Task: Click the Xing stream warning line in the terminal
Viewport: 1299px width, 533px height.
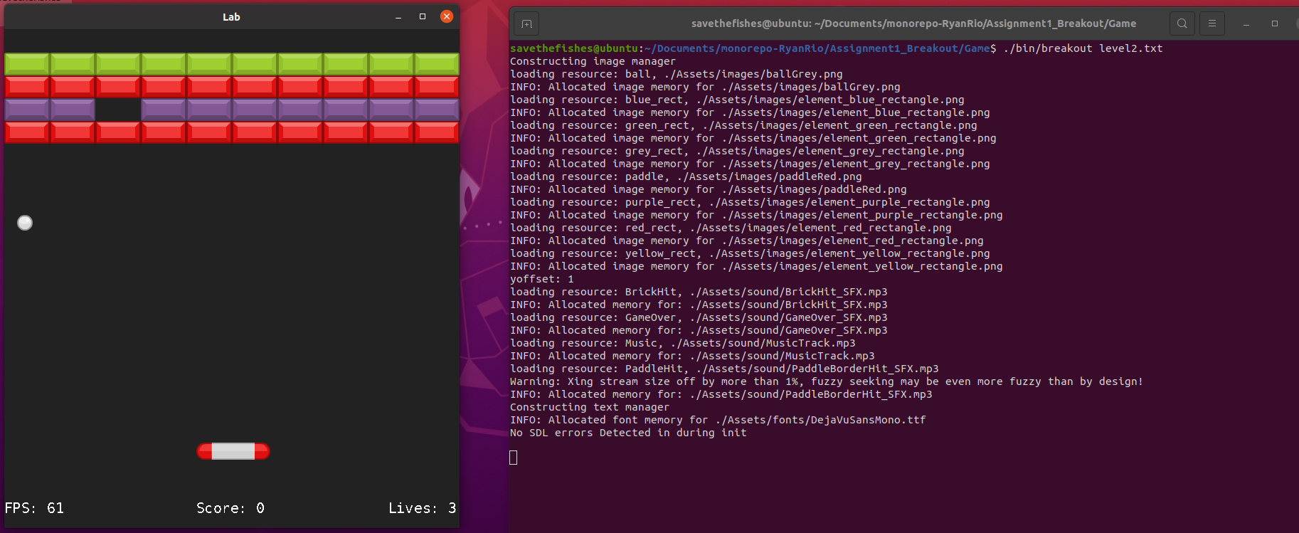Action: (x=826, y=381)
